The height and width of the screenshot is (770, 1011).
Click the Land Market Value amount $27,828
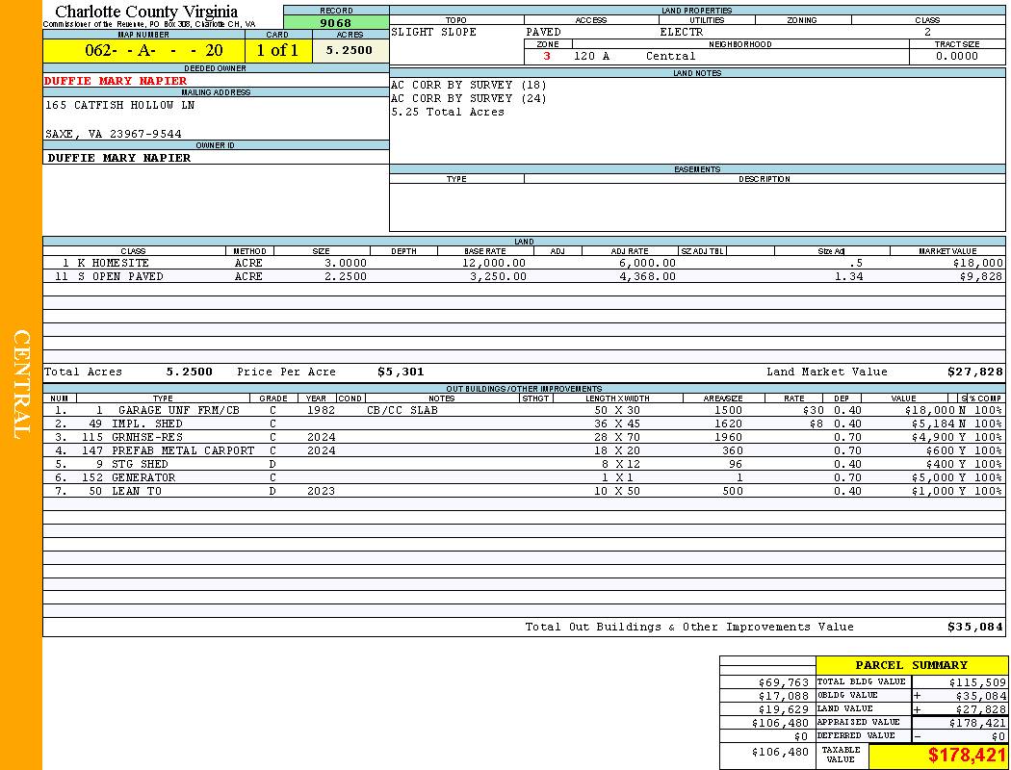(974, 372)
